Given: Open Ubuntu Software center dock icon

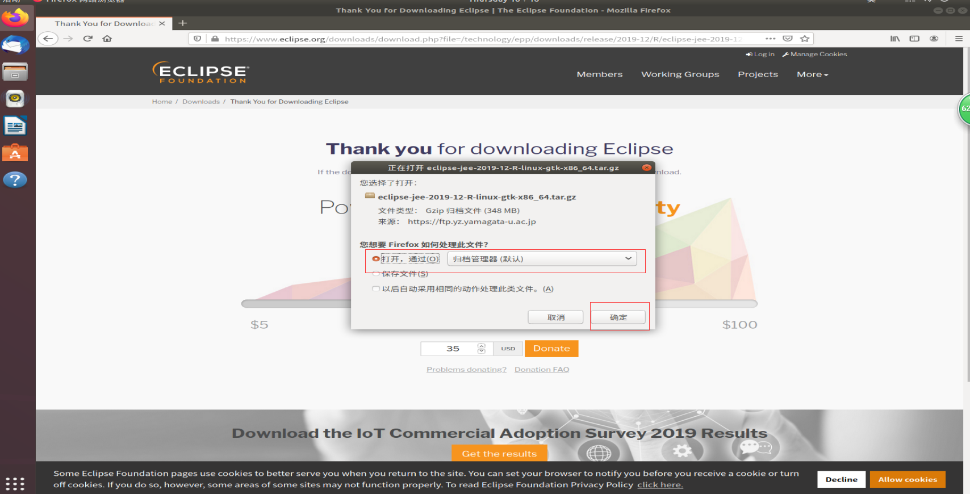Looking at the screenshot, I should (x=15, y=153).
